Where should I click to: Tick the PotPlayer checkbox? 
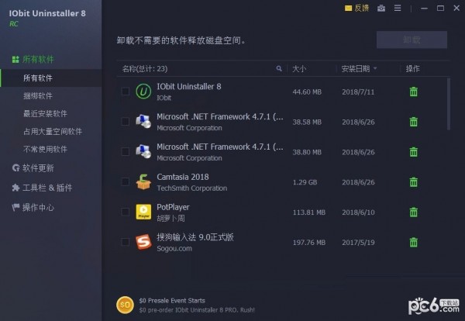coord(126,212)
